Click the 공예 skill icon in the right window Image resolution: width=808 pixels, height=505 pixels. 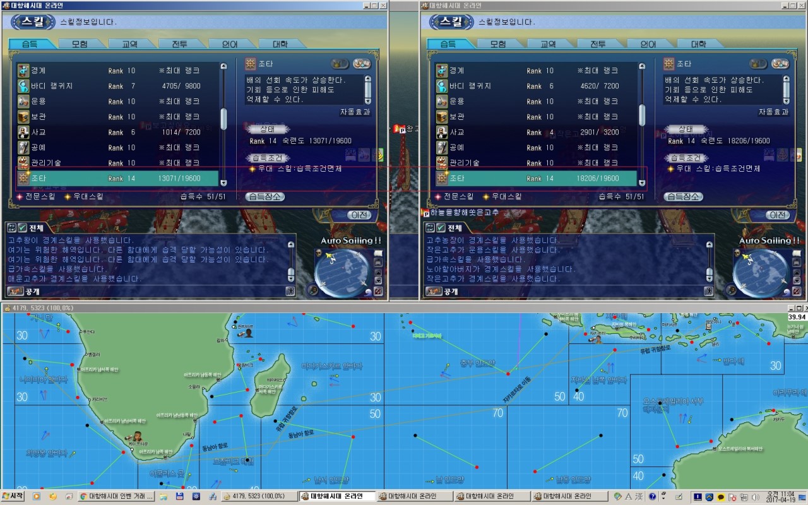443,148
